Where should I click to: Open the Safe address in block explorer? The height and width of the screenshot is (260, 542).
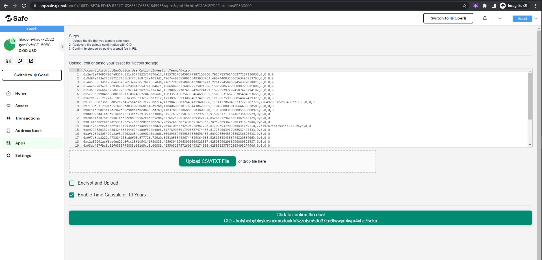pos(31,61)
